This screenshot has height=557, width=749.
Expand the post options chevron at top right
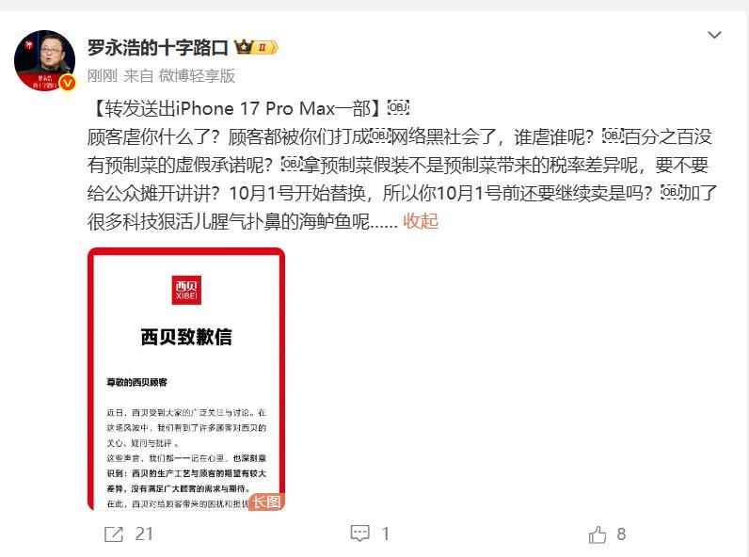coord(714,35)
